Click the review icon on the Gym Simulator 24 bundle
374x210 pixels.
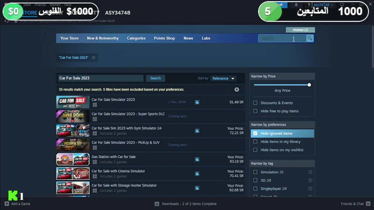click(197, 131)
